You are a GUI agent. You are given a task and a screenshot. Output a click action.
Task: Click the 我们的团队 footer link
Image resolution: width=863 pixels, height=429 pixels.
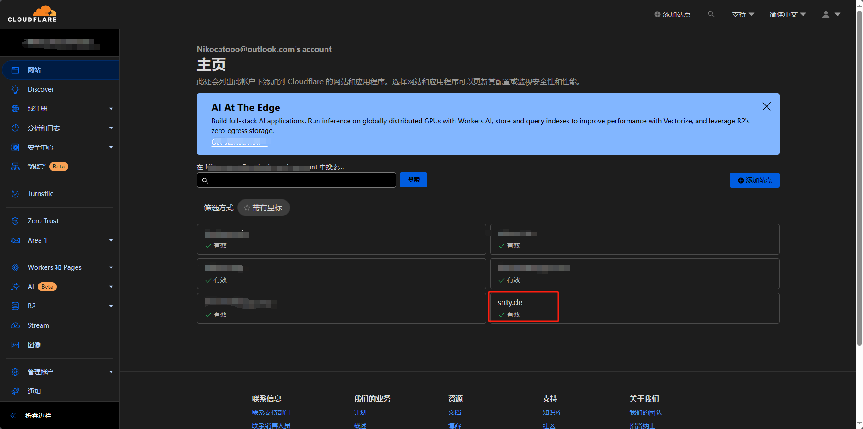(x=645, y=412)
